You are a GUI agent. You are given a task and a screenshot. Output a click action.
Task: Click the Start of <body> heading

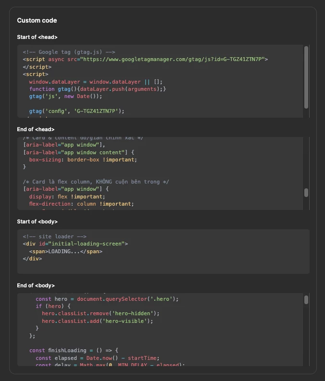pos(37,221)
